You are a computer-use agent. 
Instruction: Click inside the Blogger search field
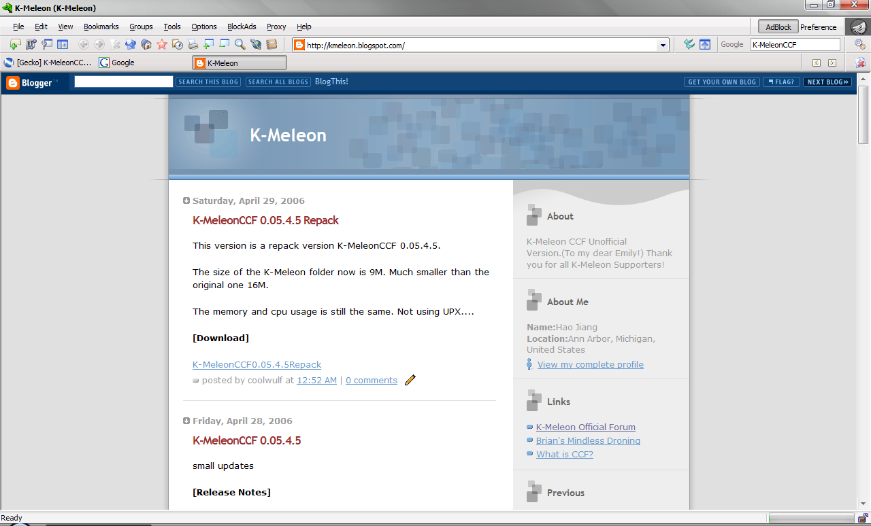tap(122, 81)
